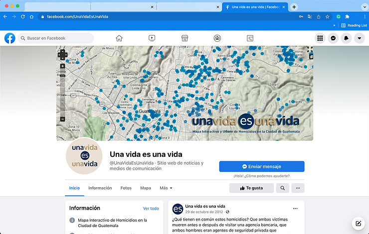Open the nine-dot Menu grid icon
The image size is (369, 234).
point(320,38)
